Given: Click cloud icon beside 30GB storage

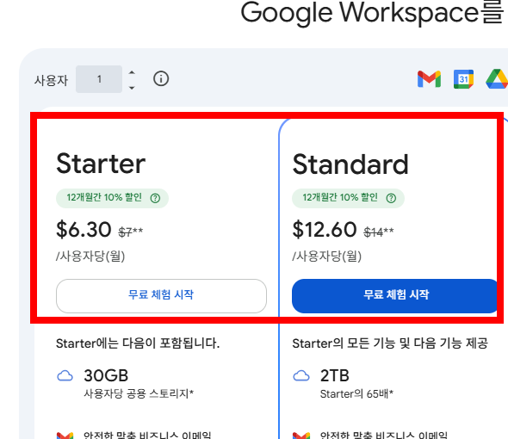Looking at the screenshot, I should (x=65, y=376).
